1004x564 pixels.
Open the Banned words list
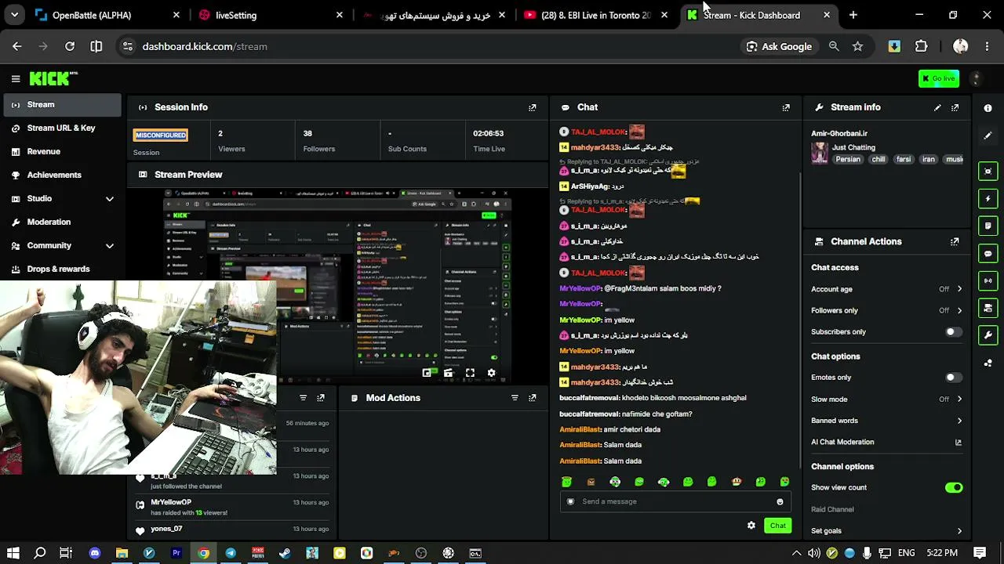[886, 421]
